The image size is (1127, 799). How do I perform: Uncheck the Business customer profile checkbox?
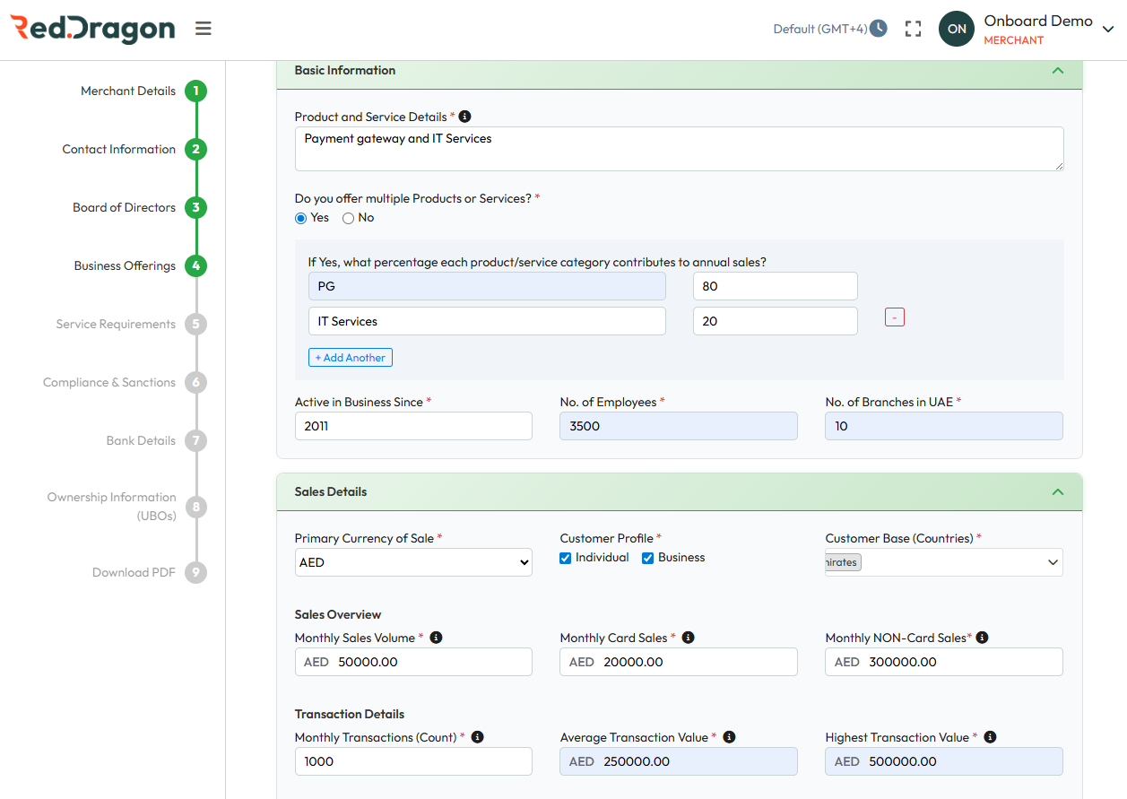[648, 558]
